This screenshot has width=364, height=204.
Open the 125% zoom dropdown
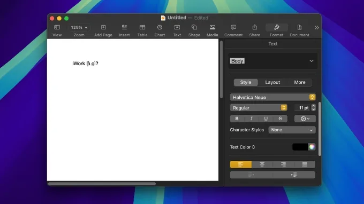pos(79,27)
